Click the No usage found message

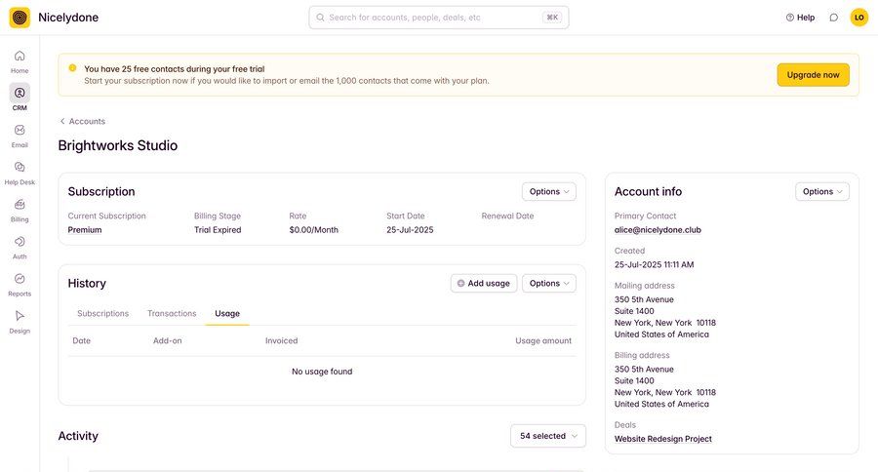[x=322, y=372]
